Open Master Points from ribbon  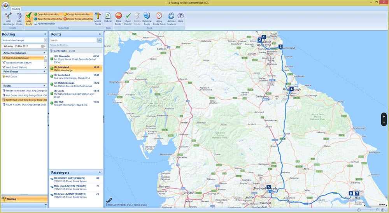tap(98, 19)
